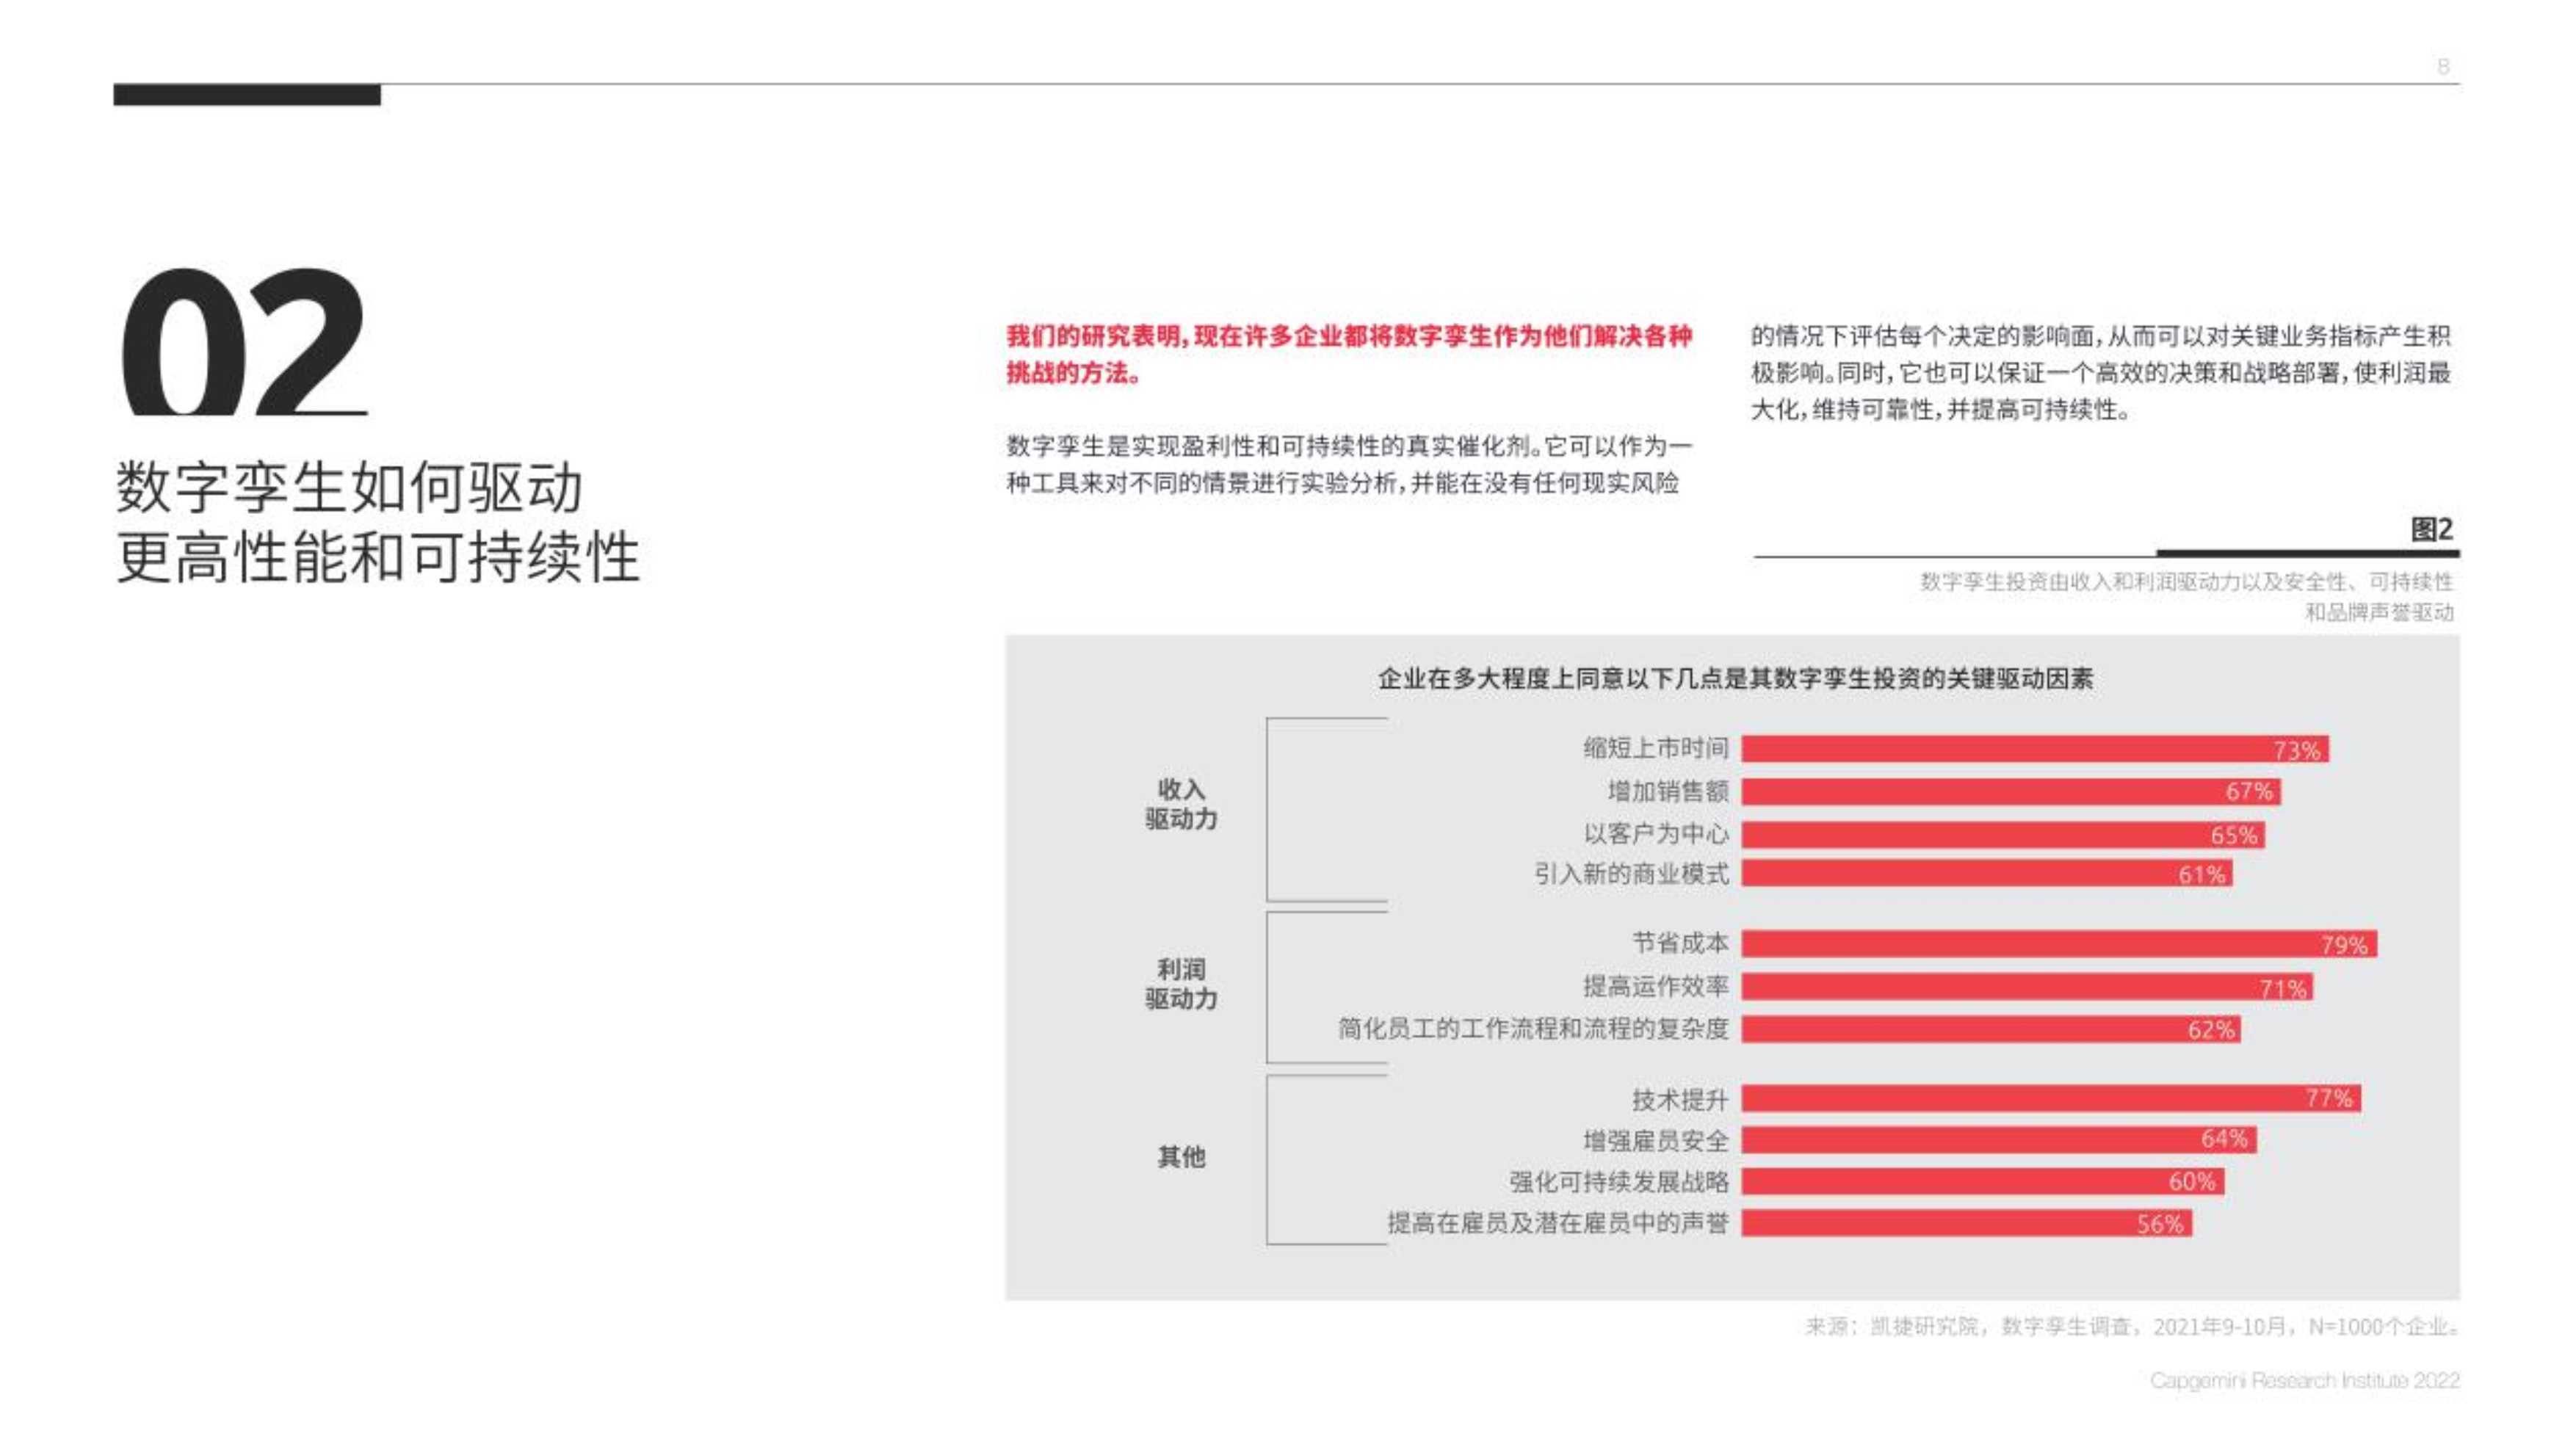Click the row label '增强雇员安全'
Image resolution: width=2576 pixels, height=1450 pixels.
click(x=1656, y=1141)
